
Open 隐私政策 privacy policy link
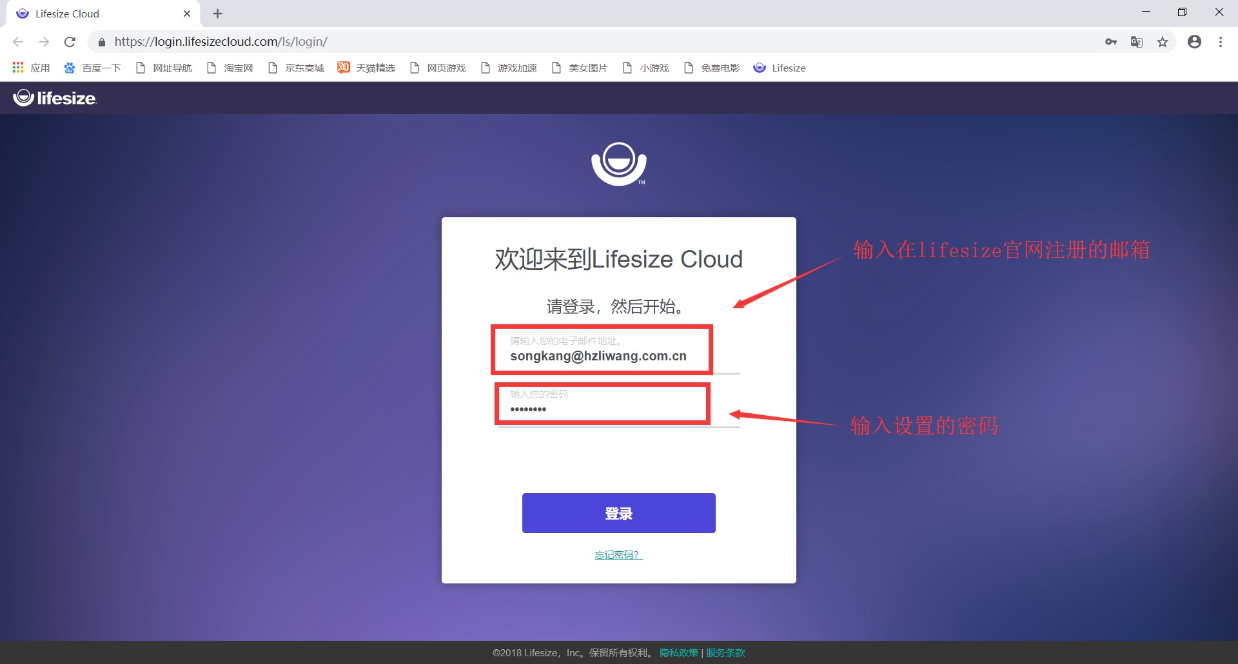(x=679, y=652)
